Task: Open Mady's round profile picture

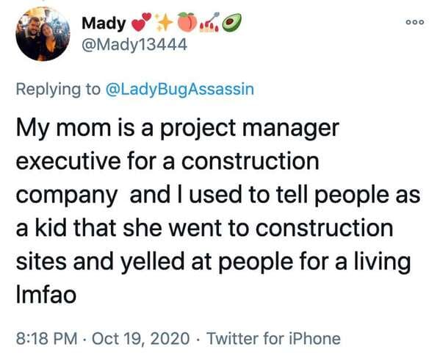Action: [x=43, y=34]
